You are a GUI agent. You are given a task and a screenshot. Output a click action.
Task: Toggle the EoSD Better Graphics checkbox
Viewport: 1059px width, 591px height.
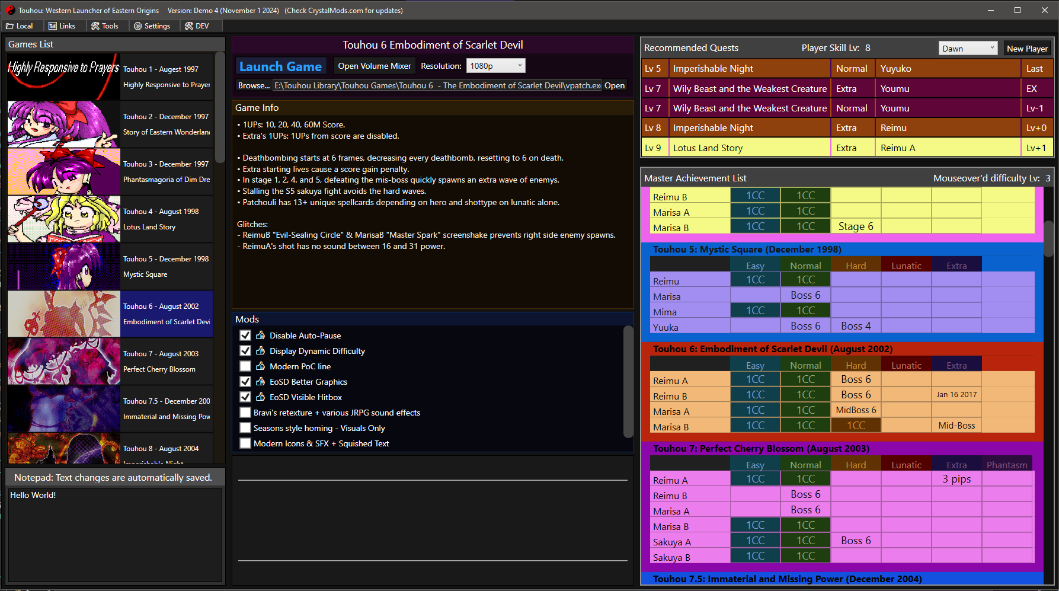tap(245, 382)
